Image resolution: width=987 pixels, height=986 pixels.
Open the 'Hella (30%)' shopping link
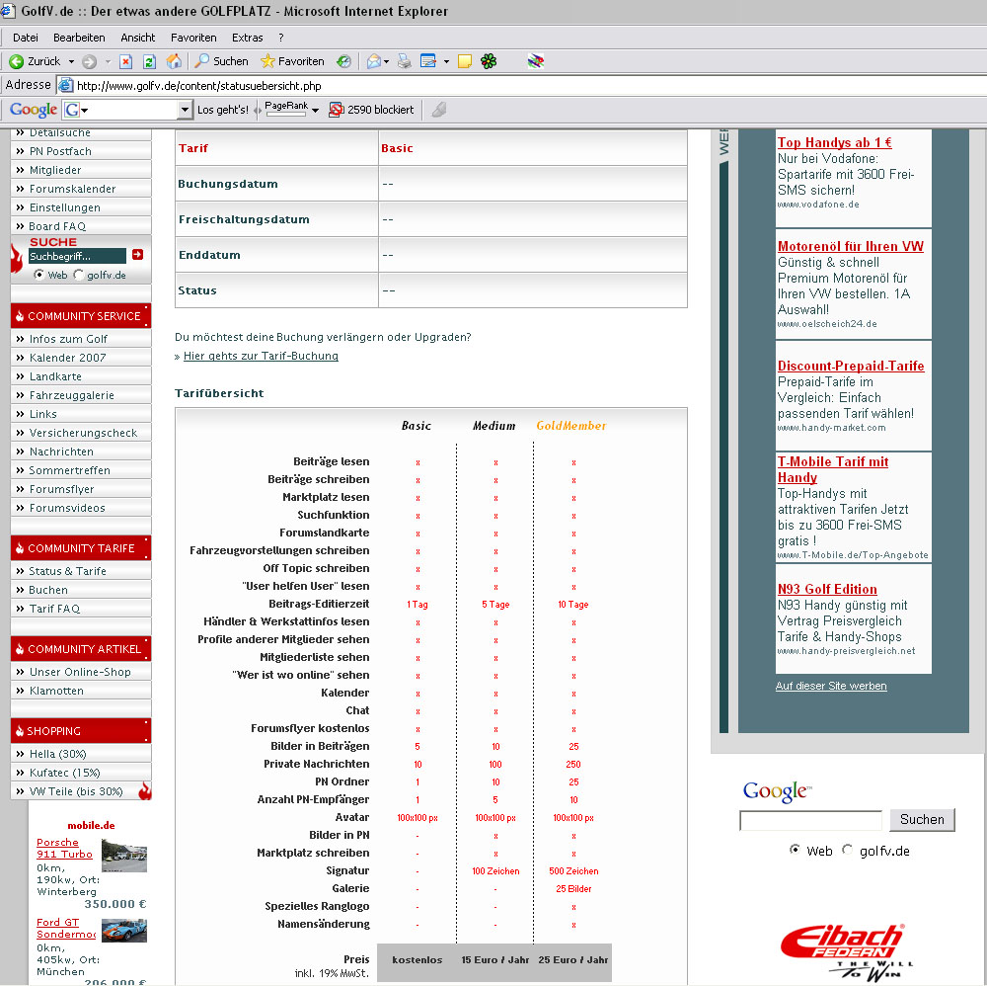point(58,754)
